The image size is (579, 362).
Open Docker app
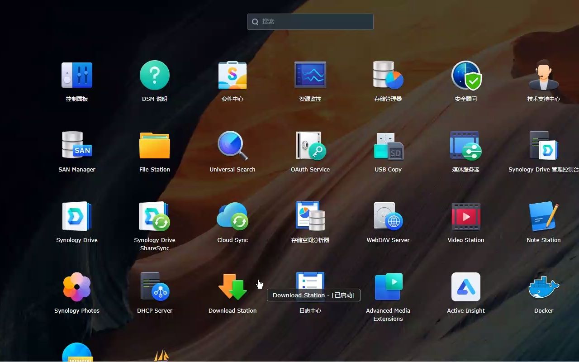coord(544,287)
